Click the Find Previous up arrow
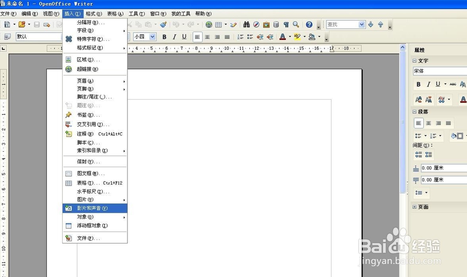 381,24
